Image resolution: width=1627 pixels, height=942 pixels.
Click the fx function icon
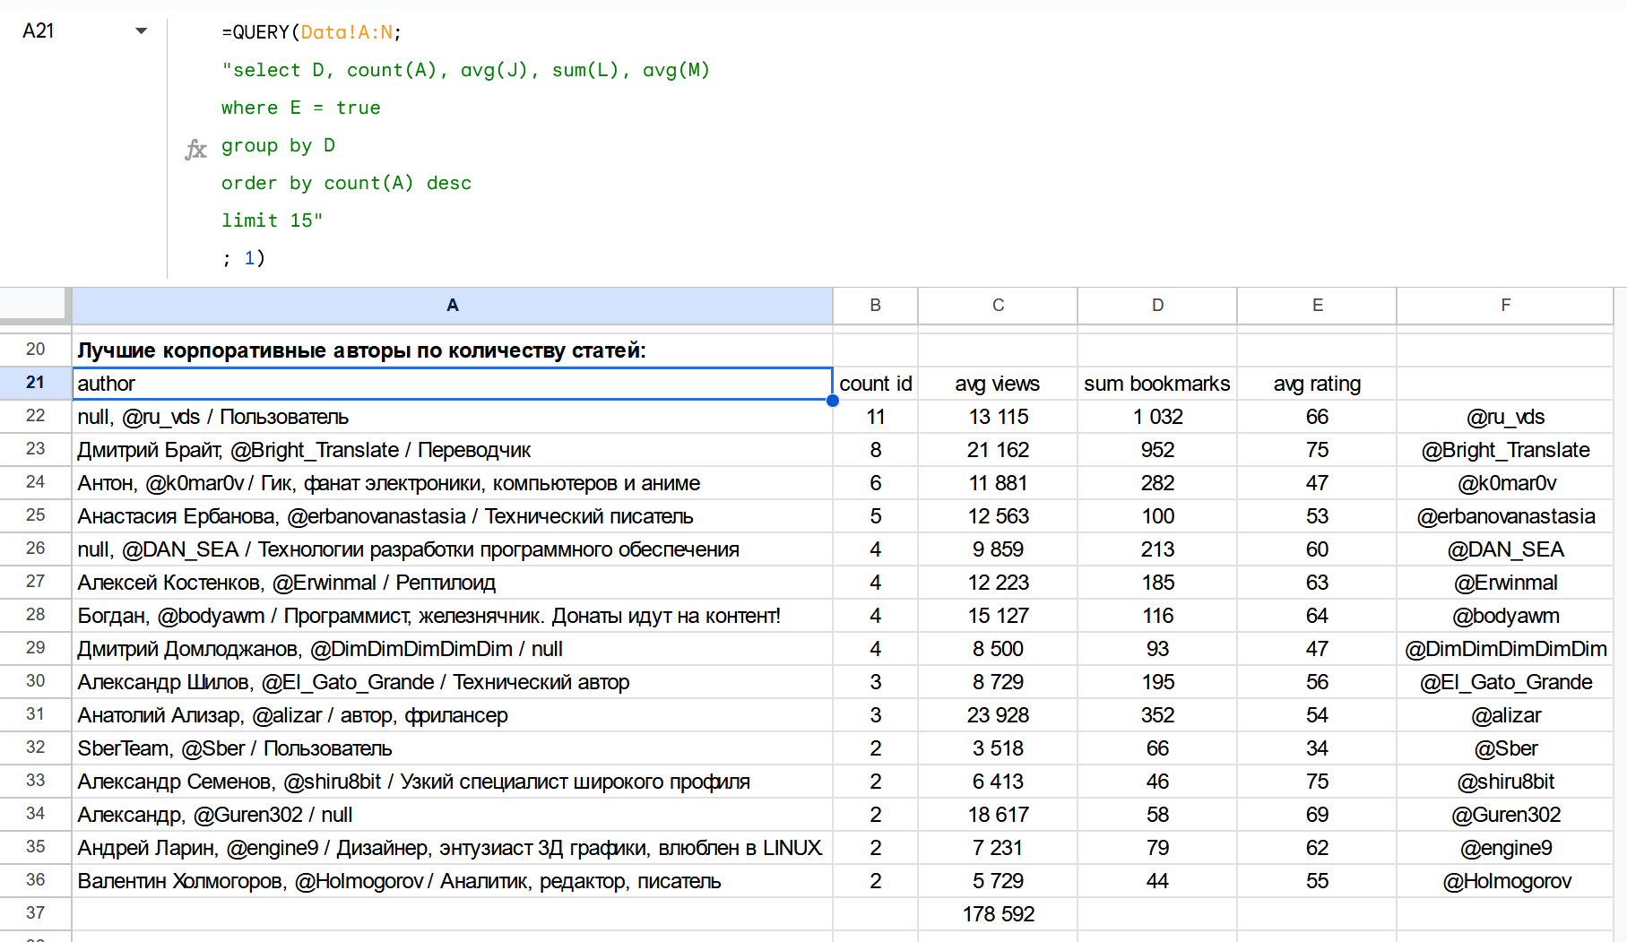195,149
